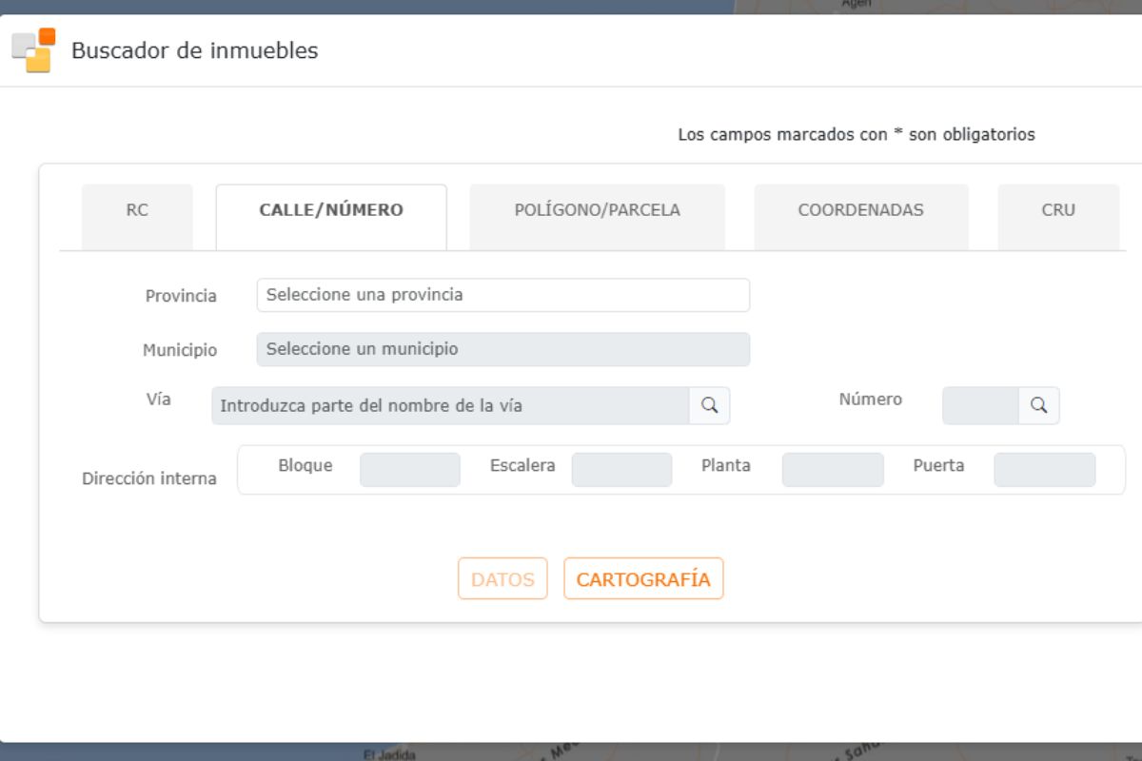Click the 'Planta' label
Viewport: 1142px width, 761px height.
[x=726, y=465]
